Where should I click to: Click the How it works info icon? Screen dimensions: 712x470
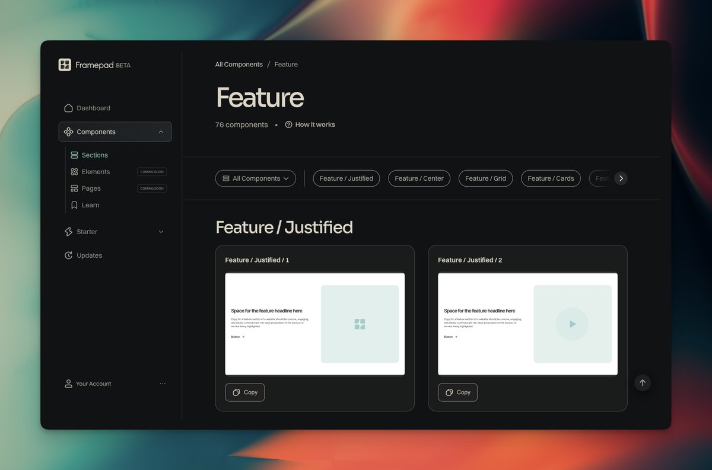click(288, 124)
